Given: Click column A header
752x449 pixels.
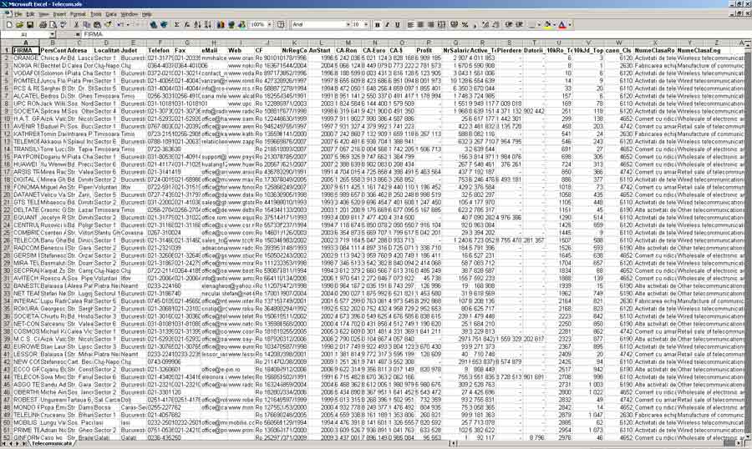Looking at the screenshot, I should pos(25,43).
